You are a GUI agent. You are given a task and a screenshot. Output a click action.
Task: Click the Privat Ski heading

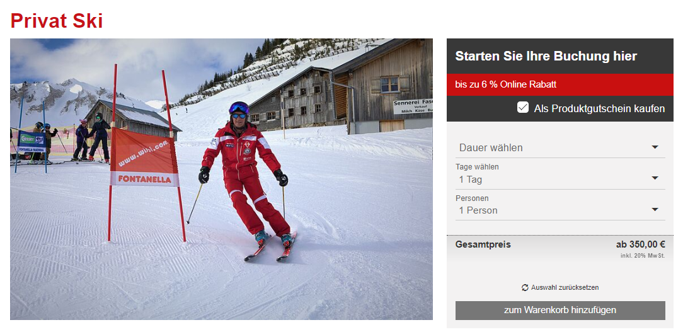(57, 21)
